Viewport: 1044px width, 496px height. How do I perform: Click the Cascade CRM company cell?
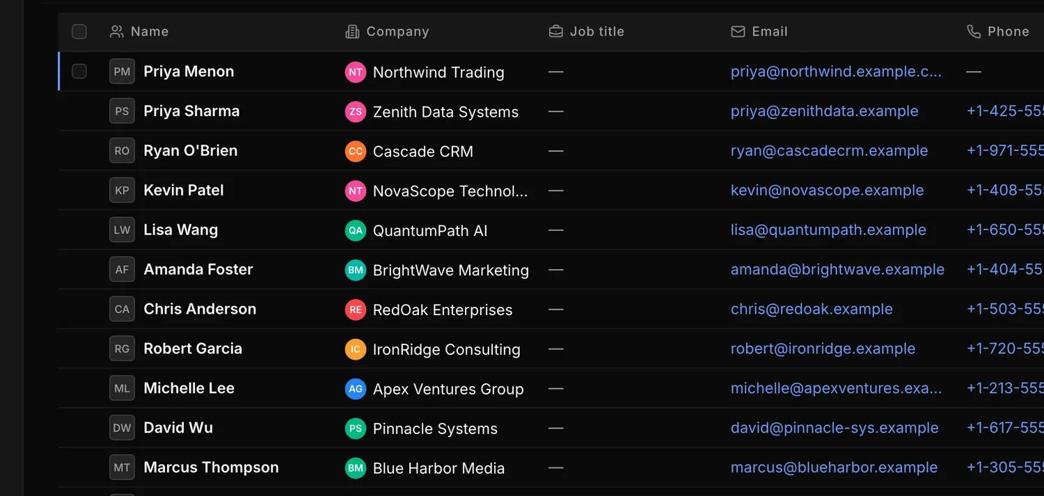click(438, 151)
